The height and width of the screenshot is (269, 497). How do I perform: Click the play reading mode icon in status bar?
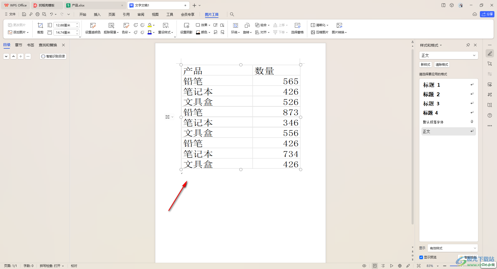[x=392, y=266]
